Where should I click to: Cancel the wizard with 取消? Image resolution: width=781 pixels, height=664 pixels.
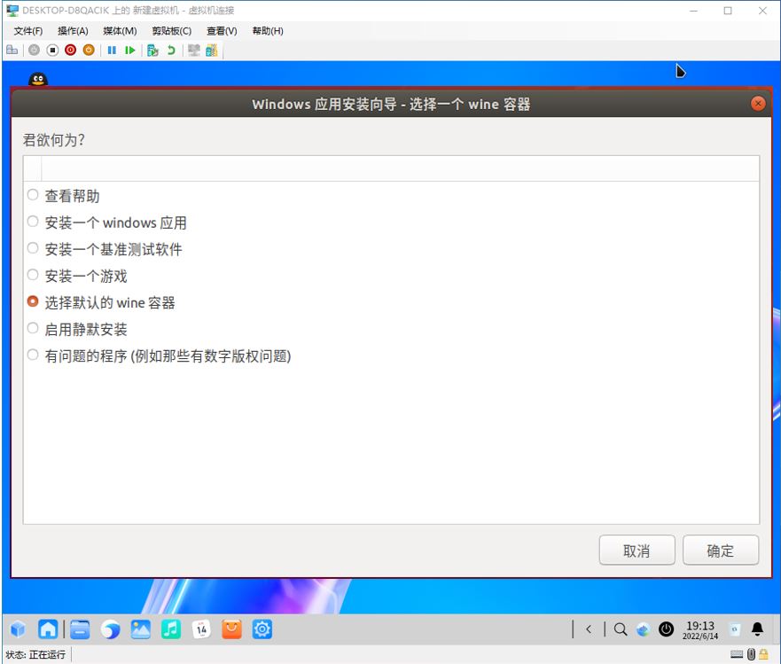637,551
